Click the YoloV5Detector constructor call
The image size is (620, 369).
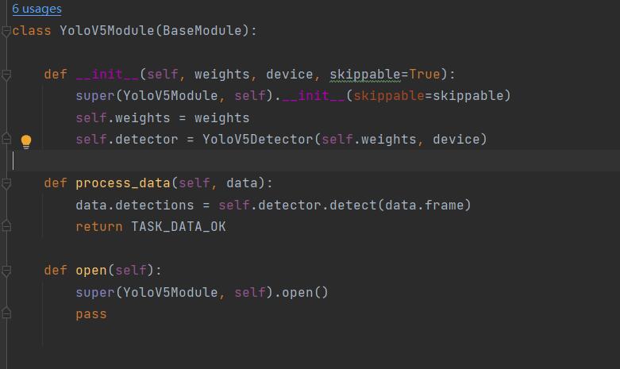(258, 140)
